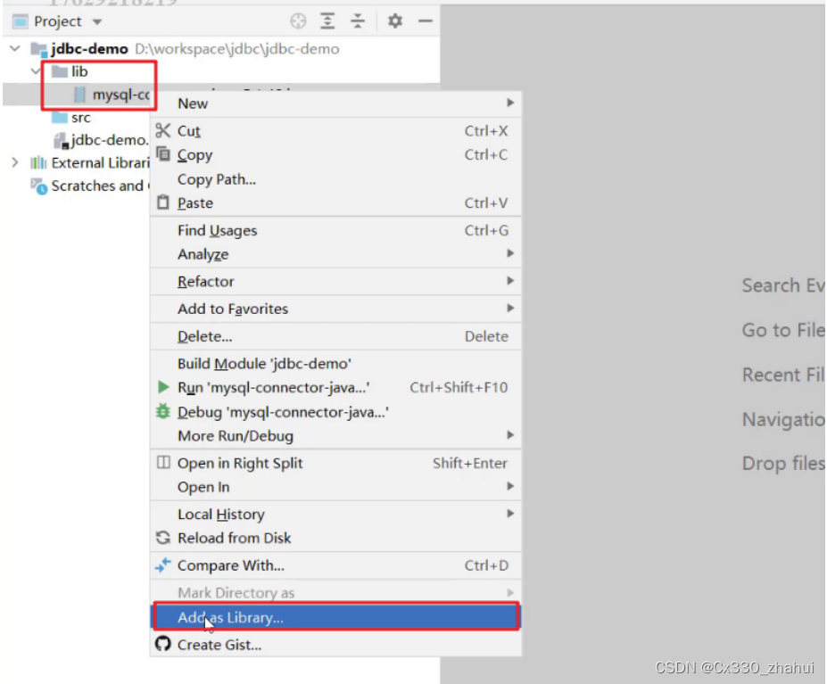Hide the Project panel with the minus icon

tap(426, 21)
